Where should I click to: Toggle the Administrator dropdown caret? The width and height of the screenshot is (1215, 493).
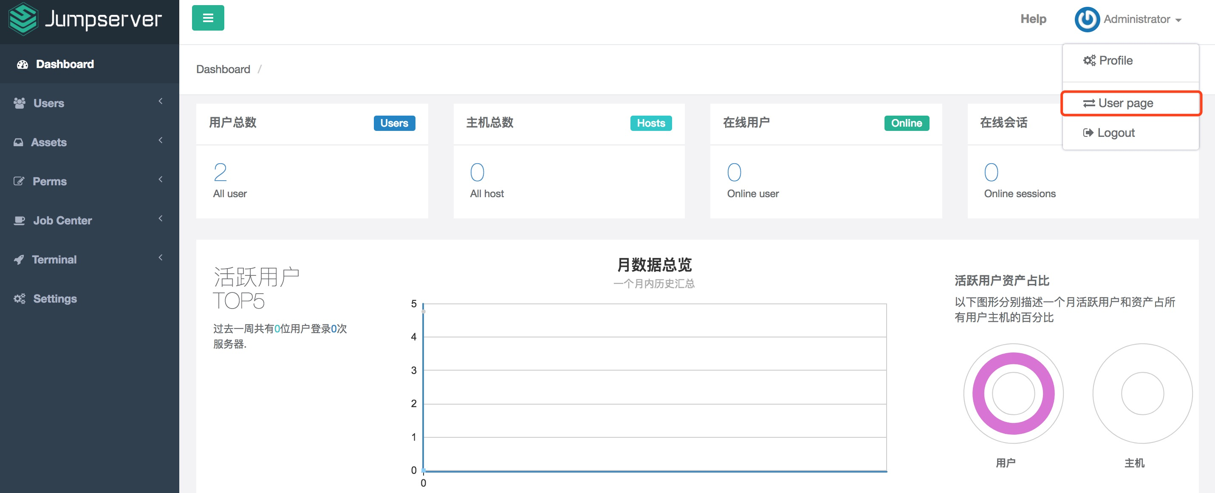(x=1178, y=20)
